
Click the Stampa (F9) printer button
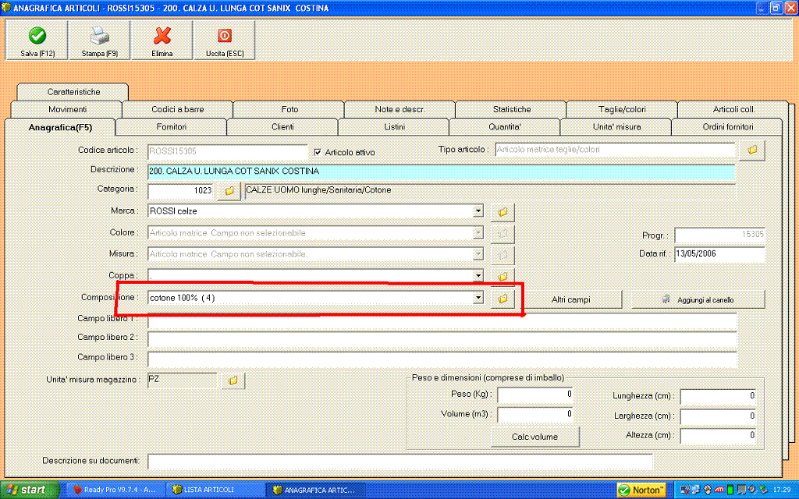(x=99, y=41)
